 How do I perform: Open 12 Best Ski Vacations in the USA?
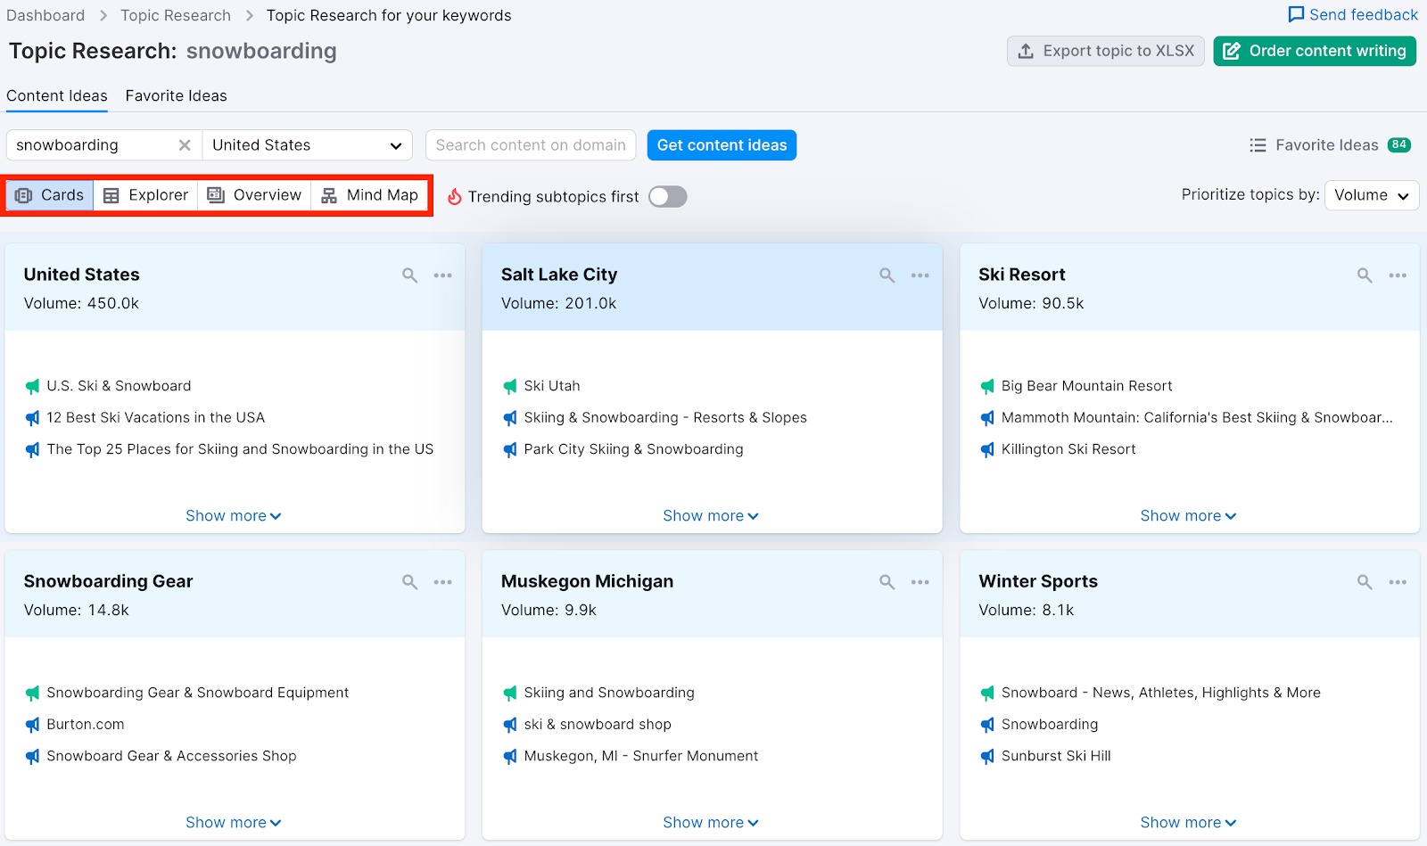pos(156,418)
